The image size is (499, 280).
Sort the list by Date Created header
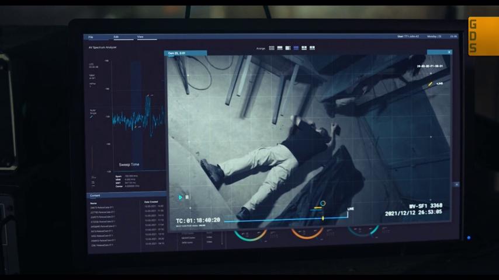click(x=151, y=202)
